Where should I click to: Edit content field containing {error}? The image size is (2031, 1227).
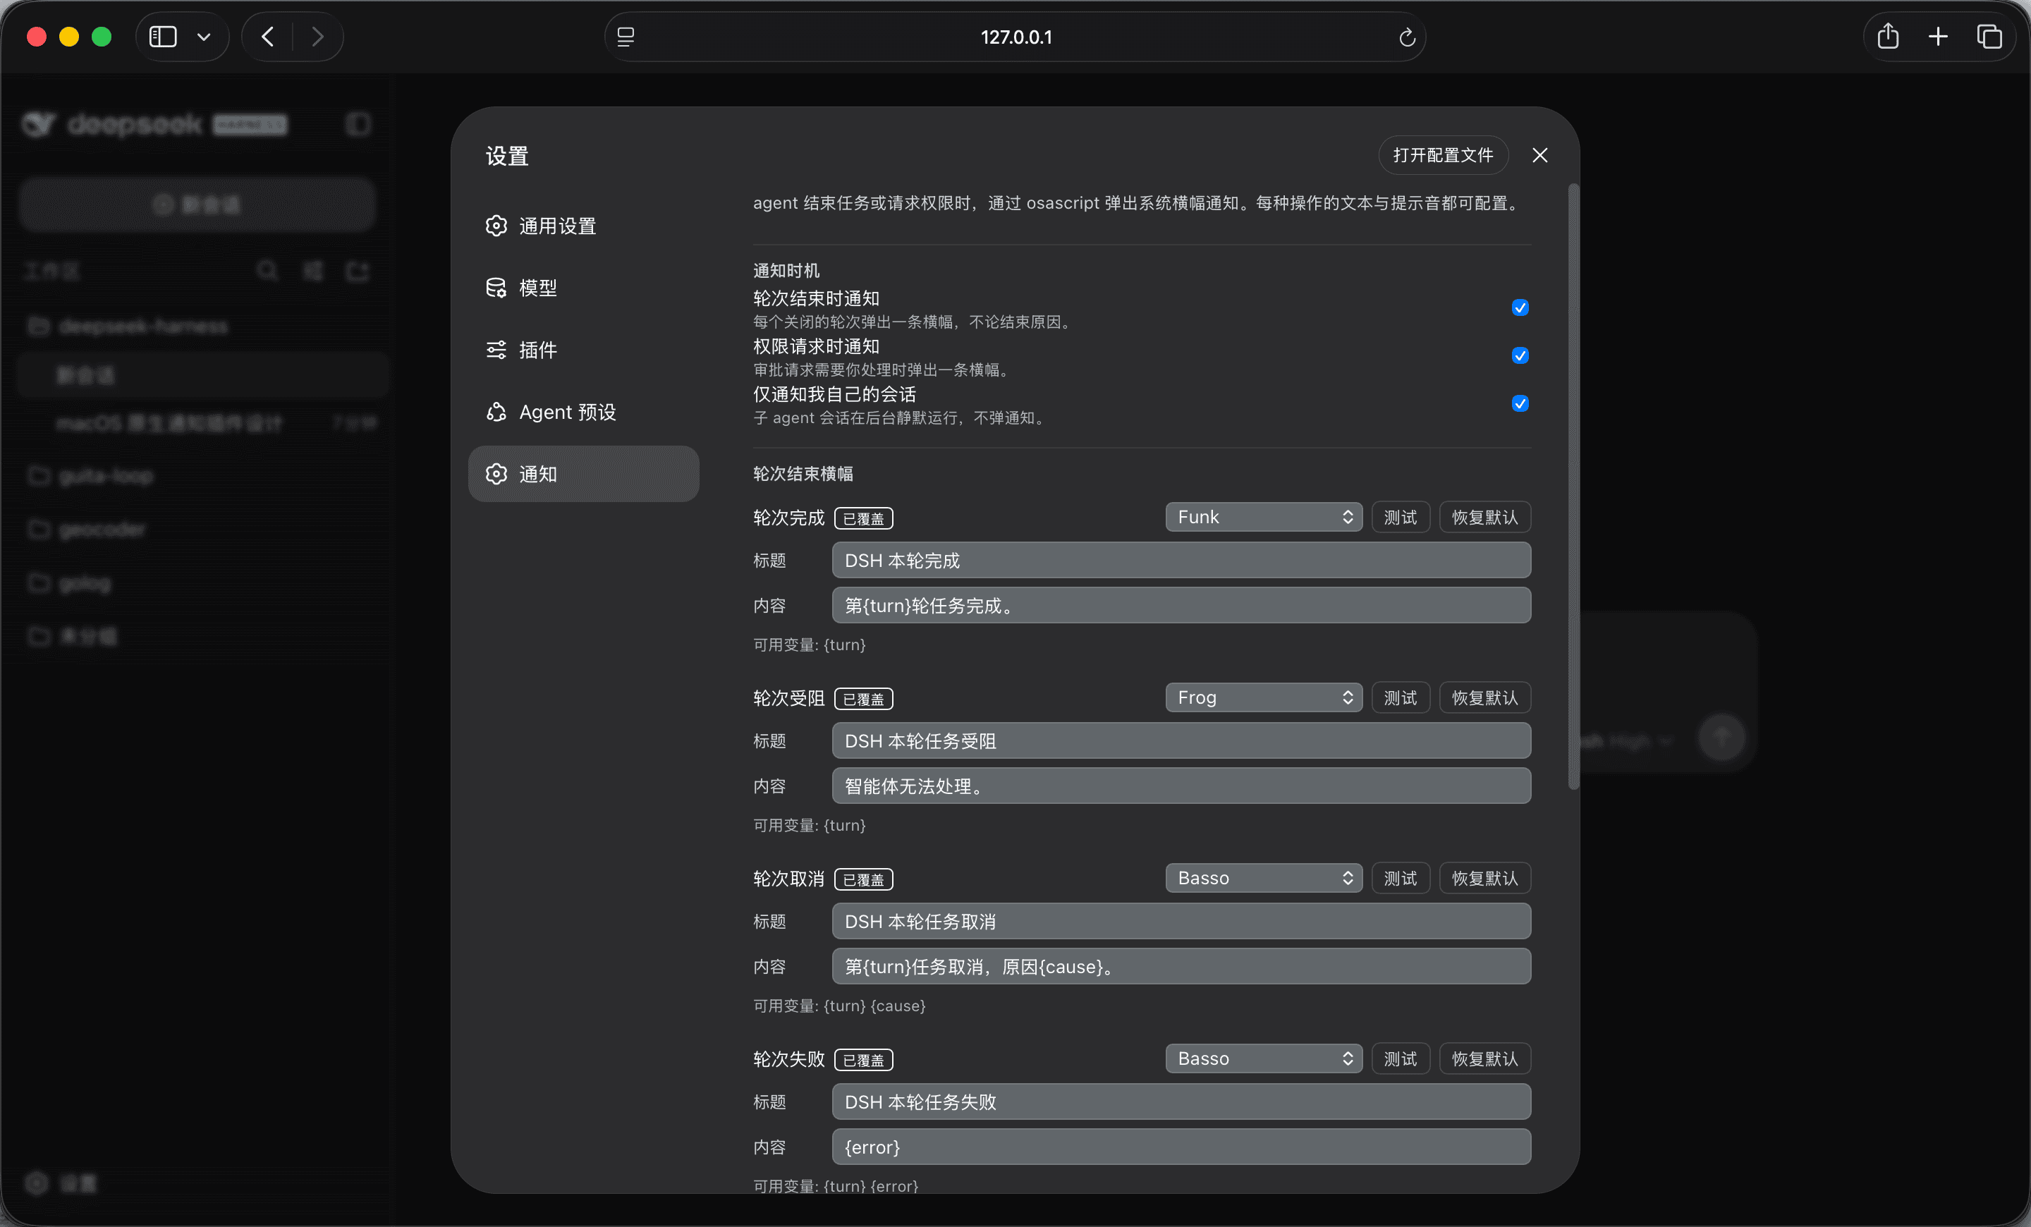(x=1181, y=1147)
